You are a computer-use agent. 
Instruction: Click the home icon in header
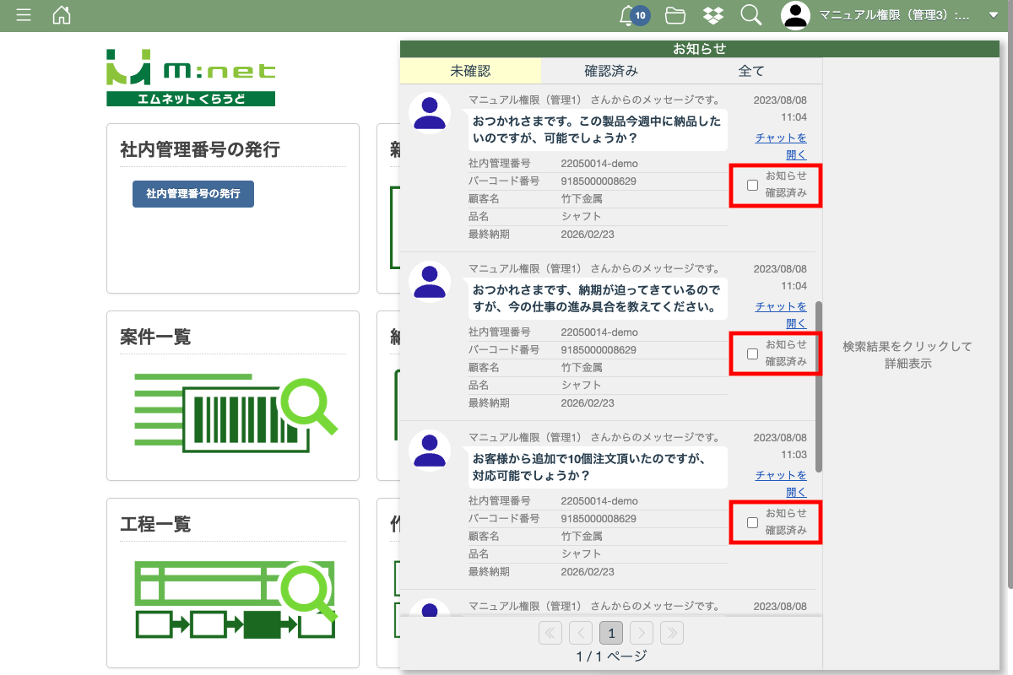[62, 15]
